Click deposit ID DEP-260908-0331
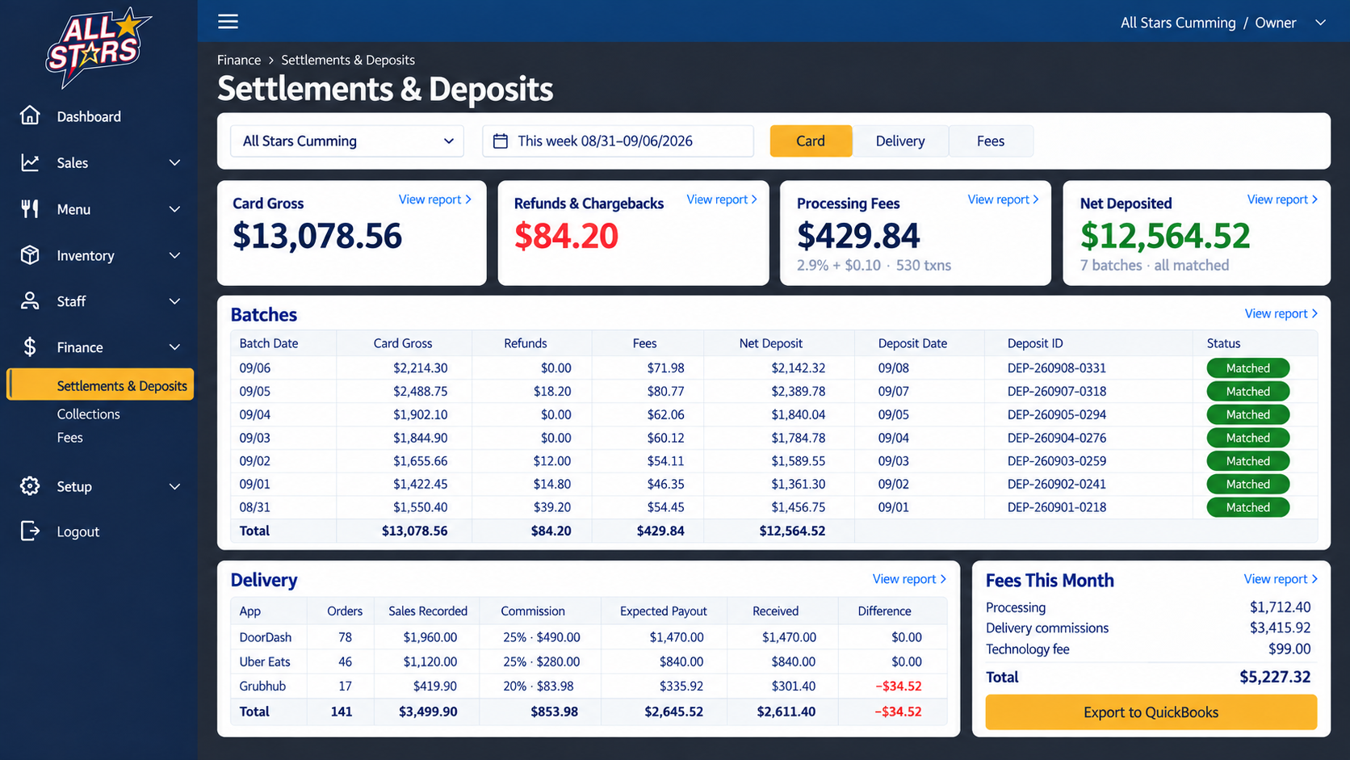Image resolution: width=1350 pixels, height=760 pixels. click(x=1057, y=367)
